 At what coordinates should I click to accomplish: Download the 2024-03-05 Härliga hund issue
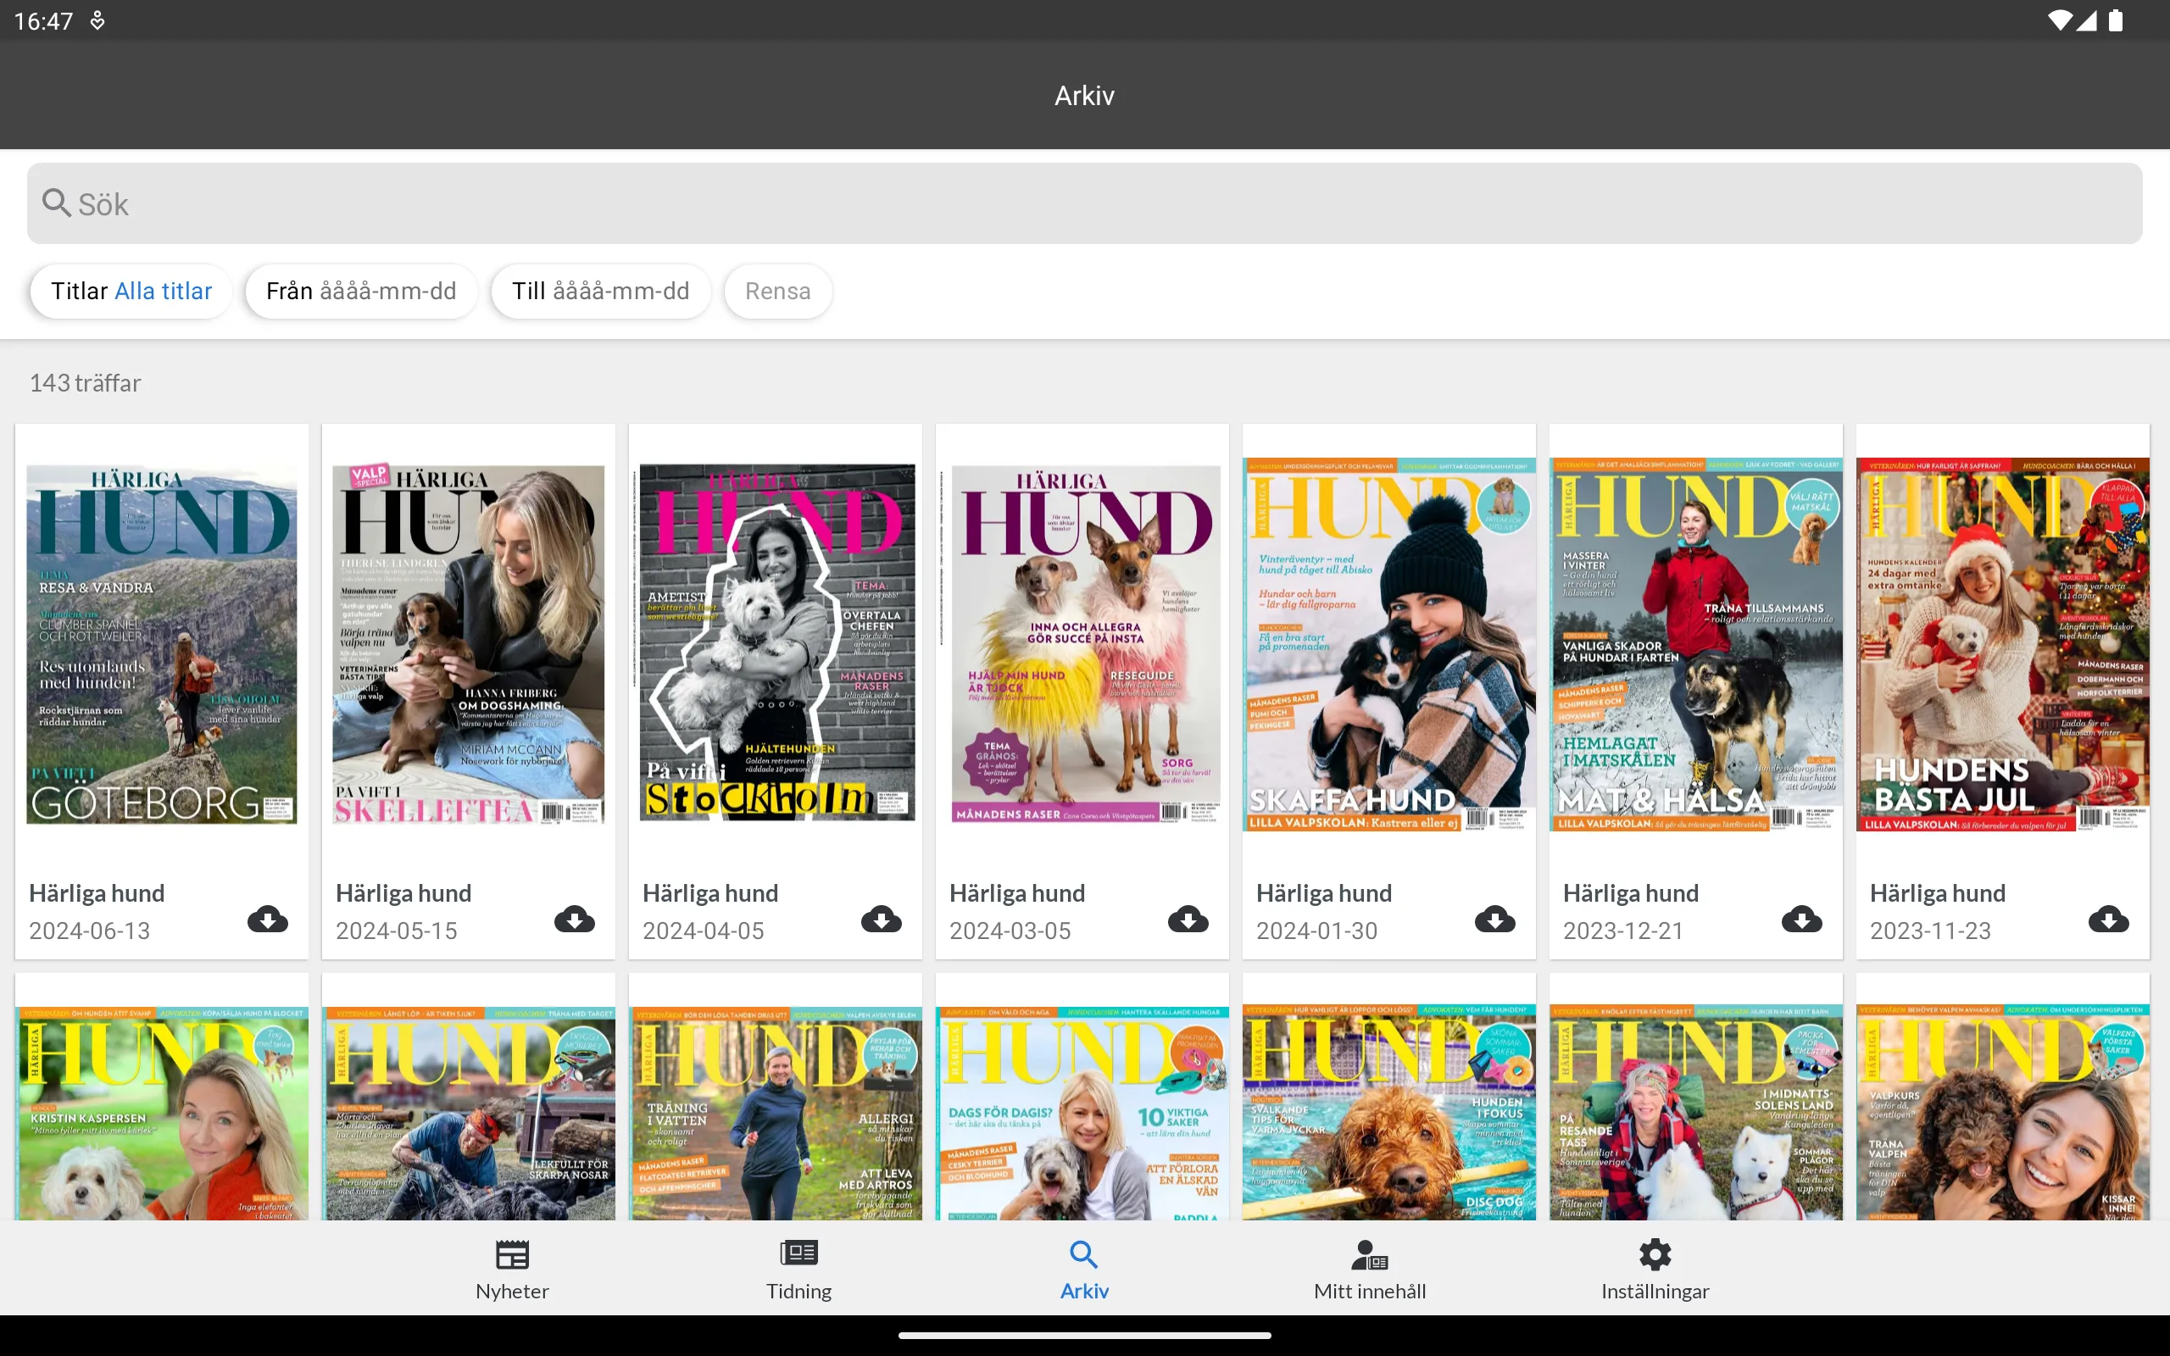click(x=1188, y=919)
